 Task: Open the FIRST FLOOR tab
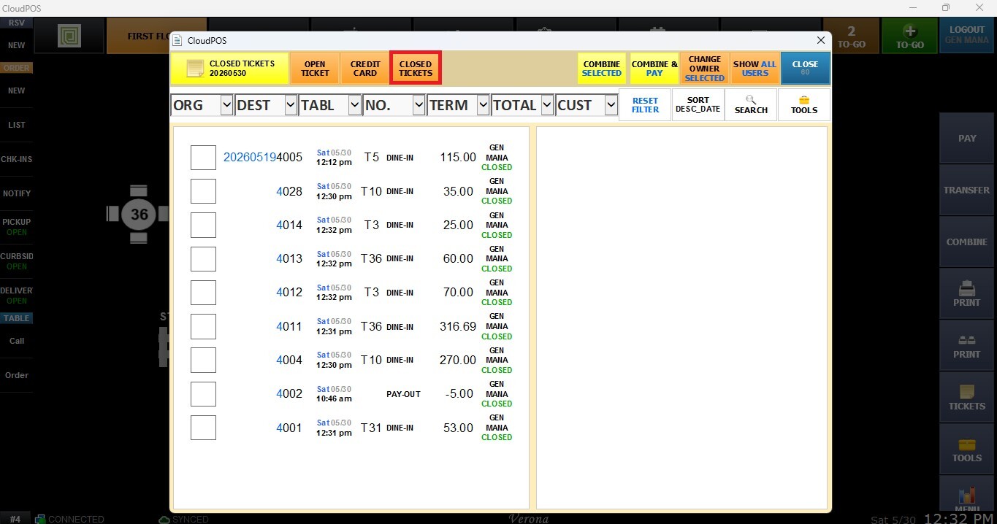pyautogui.click(x=139, y=36)
